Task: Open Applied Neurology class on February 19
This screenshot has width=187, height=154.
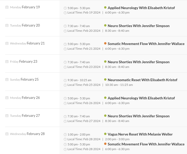Action: point(141,8)
